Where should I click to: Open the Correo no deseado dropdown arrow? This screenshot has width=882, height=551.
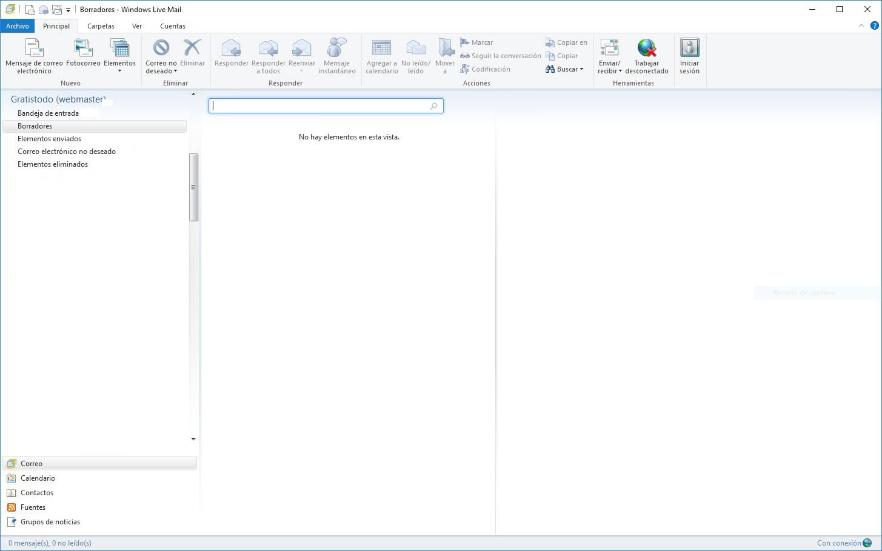click(176, 71)
